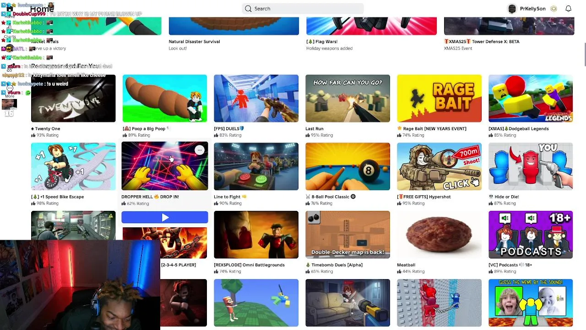
Task: Open the Natural Disaster Survival title
Action: pyautogui.click(x=194, y=41)
